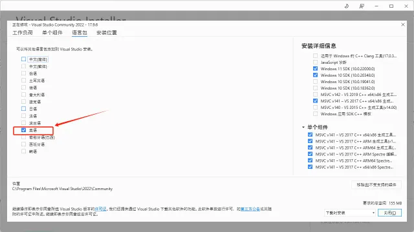Check Windows 10 SDK (10.0.19041.0)

coord(315,82)
